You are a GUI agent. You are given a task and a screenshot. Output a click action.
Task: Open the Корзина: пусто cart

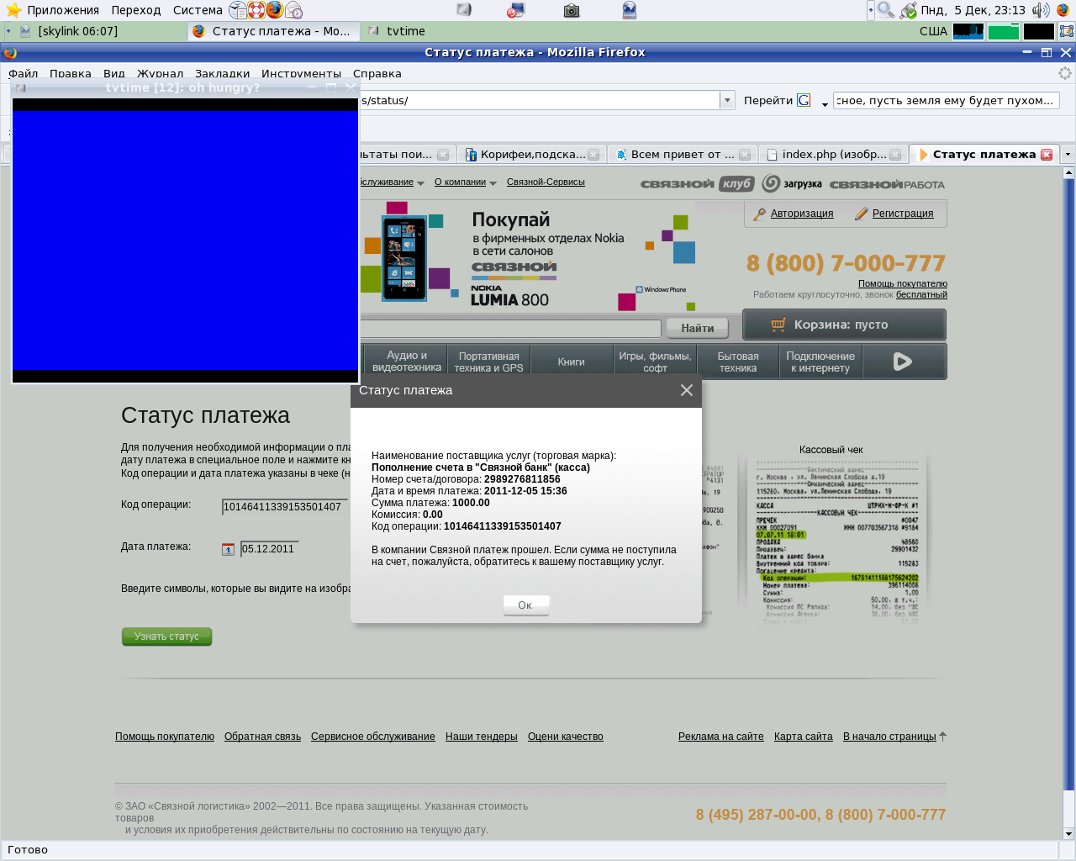(x=844, y=325)
